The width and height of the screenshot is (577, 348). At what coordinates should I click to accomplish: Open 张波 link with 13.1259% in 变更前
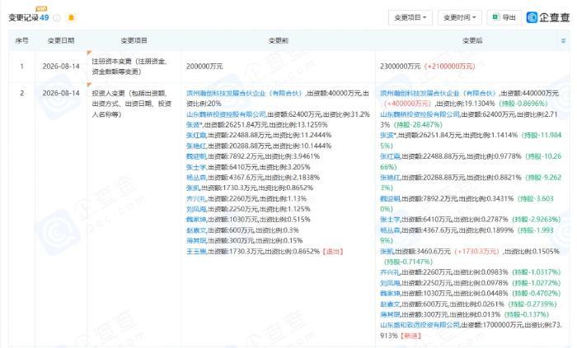click(195, 125)
